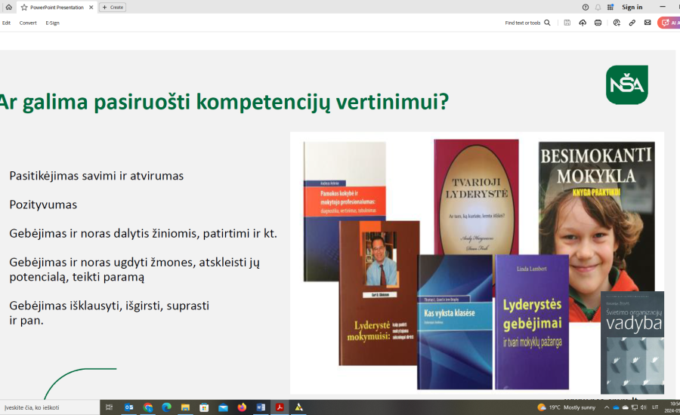680x415 pixels.
Task: Open Microsoft Edge from the taskbar
Action: click(x=166, y=407)
